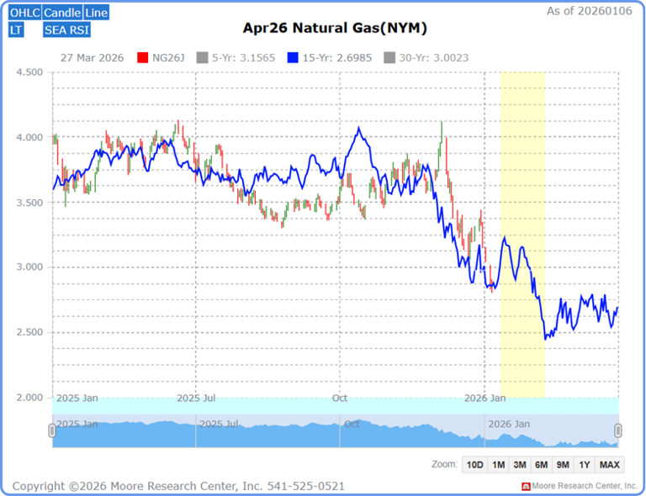Zoom chart to 3M range
646x496 pixels.
pos(521,465)
